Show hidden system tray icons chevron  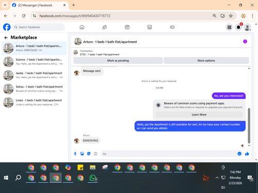click(x=217, y=178)
